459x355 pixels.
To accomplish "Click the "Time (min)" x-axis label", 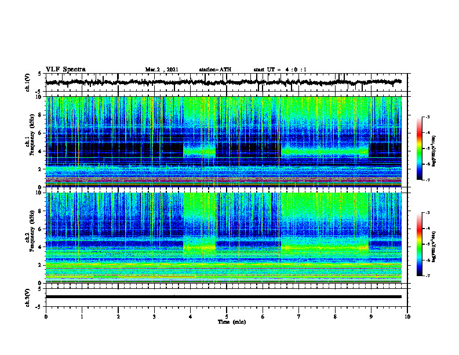I will point(232,322).
